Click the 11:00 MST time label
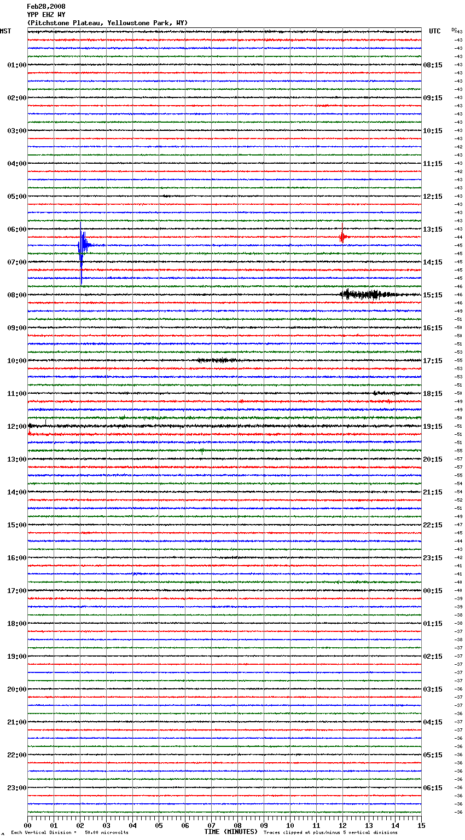This screenshot has height=840, width=465. click(x=17, y=394)
